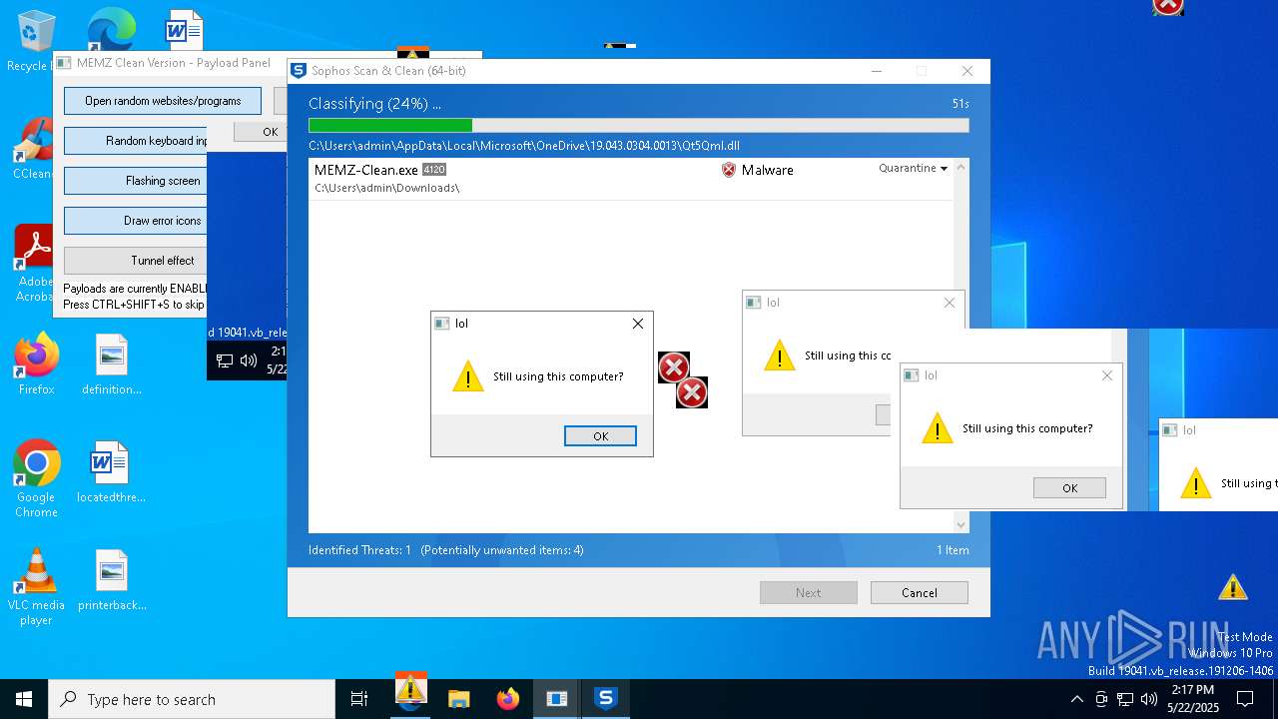Screen dimensions: 1278x719
Task: Click the warning icon app in the taskbar
Action: pos(410,692)
